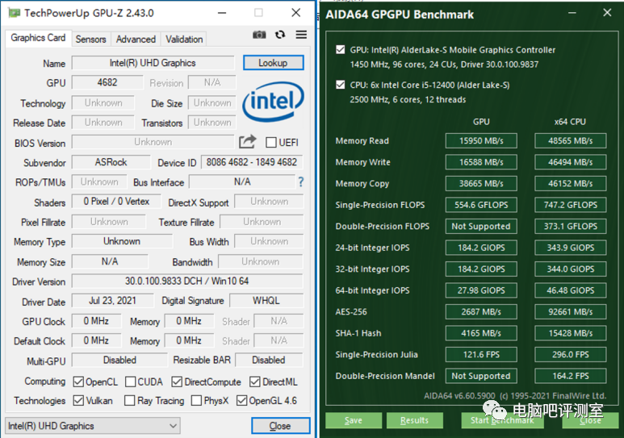Open the GPU-Z hamburger menu

point(301,35)
